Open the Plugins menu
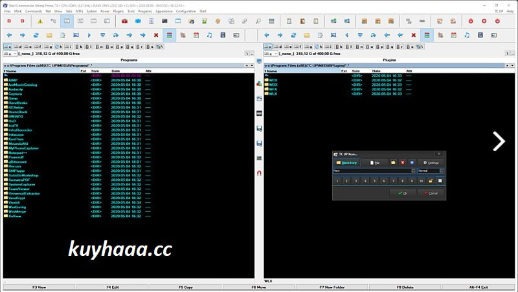 point(118,11)
